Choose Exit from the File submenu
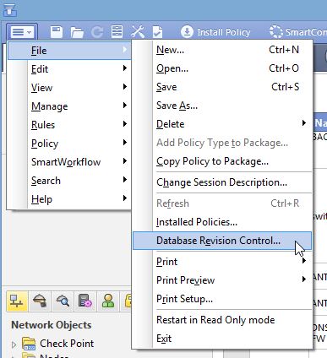Screen dimensions: 327x358 tap(222, 339)
